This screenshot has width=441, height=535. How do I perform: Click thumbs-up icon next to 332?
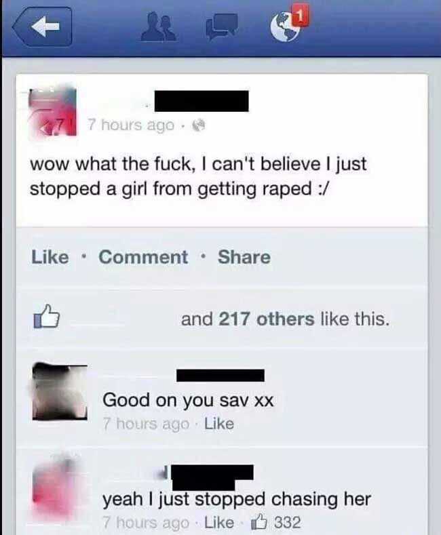[258, 522]
